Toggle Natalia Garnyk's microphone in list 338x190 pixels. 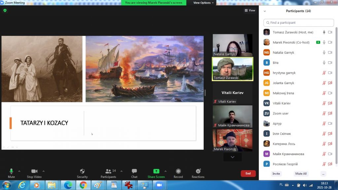pos(324,52)
